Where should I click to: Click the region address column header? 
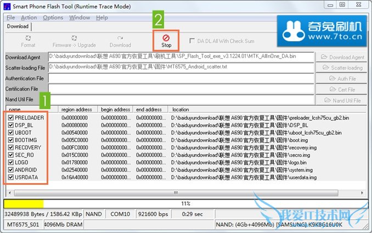coord(78,109)
